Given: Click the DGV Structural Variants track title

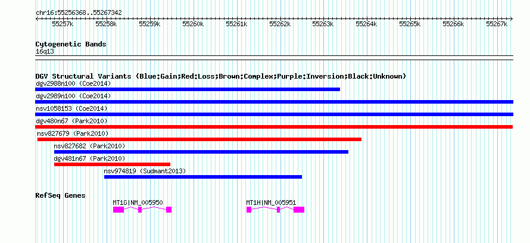Looking at the screenshot, I should [221, 76].
